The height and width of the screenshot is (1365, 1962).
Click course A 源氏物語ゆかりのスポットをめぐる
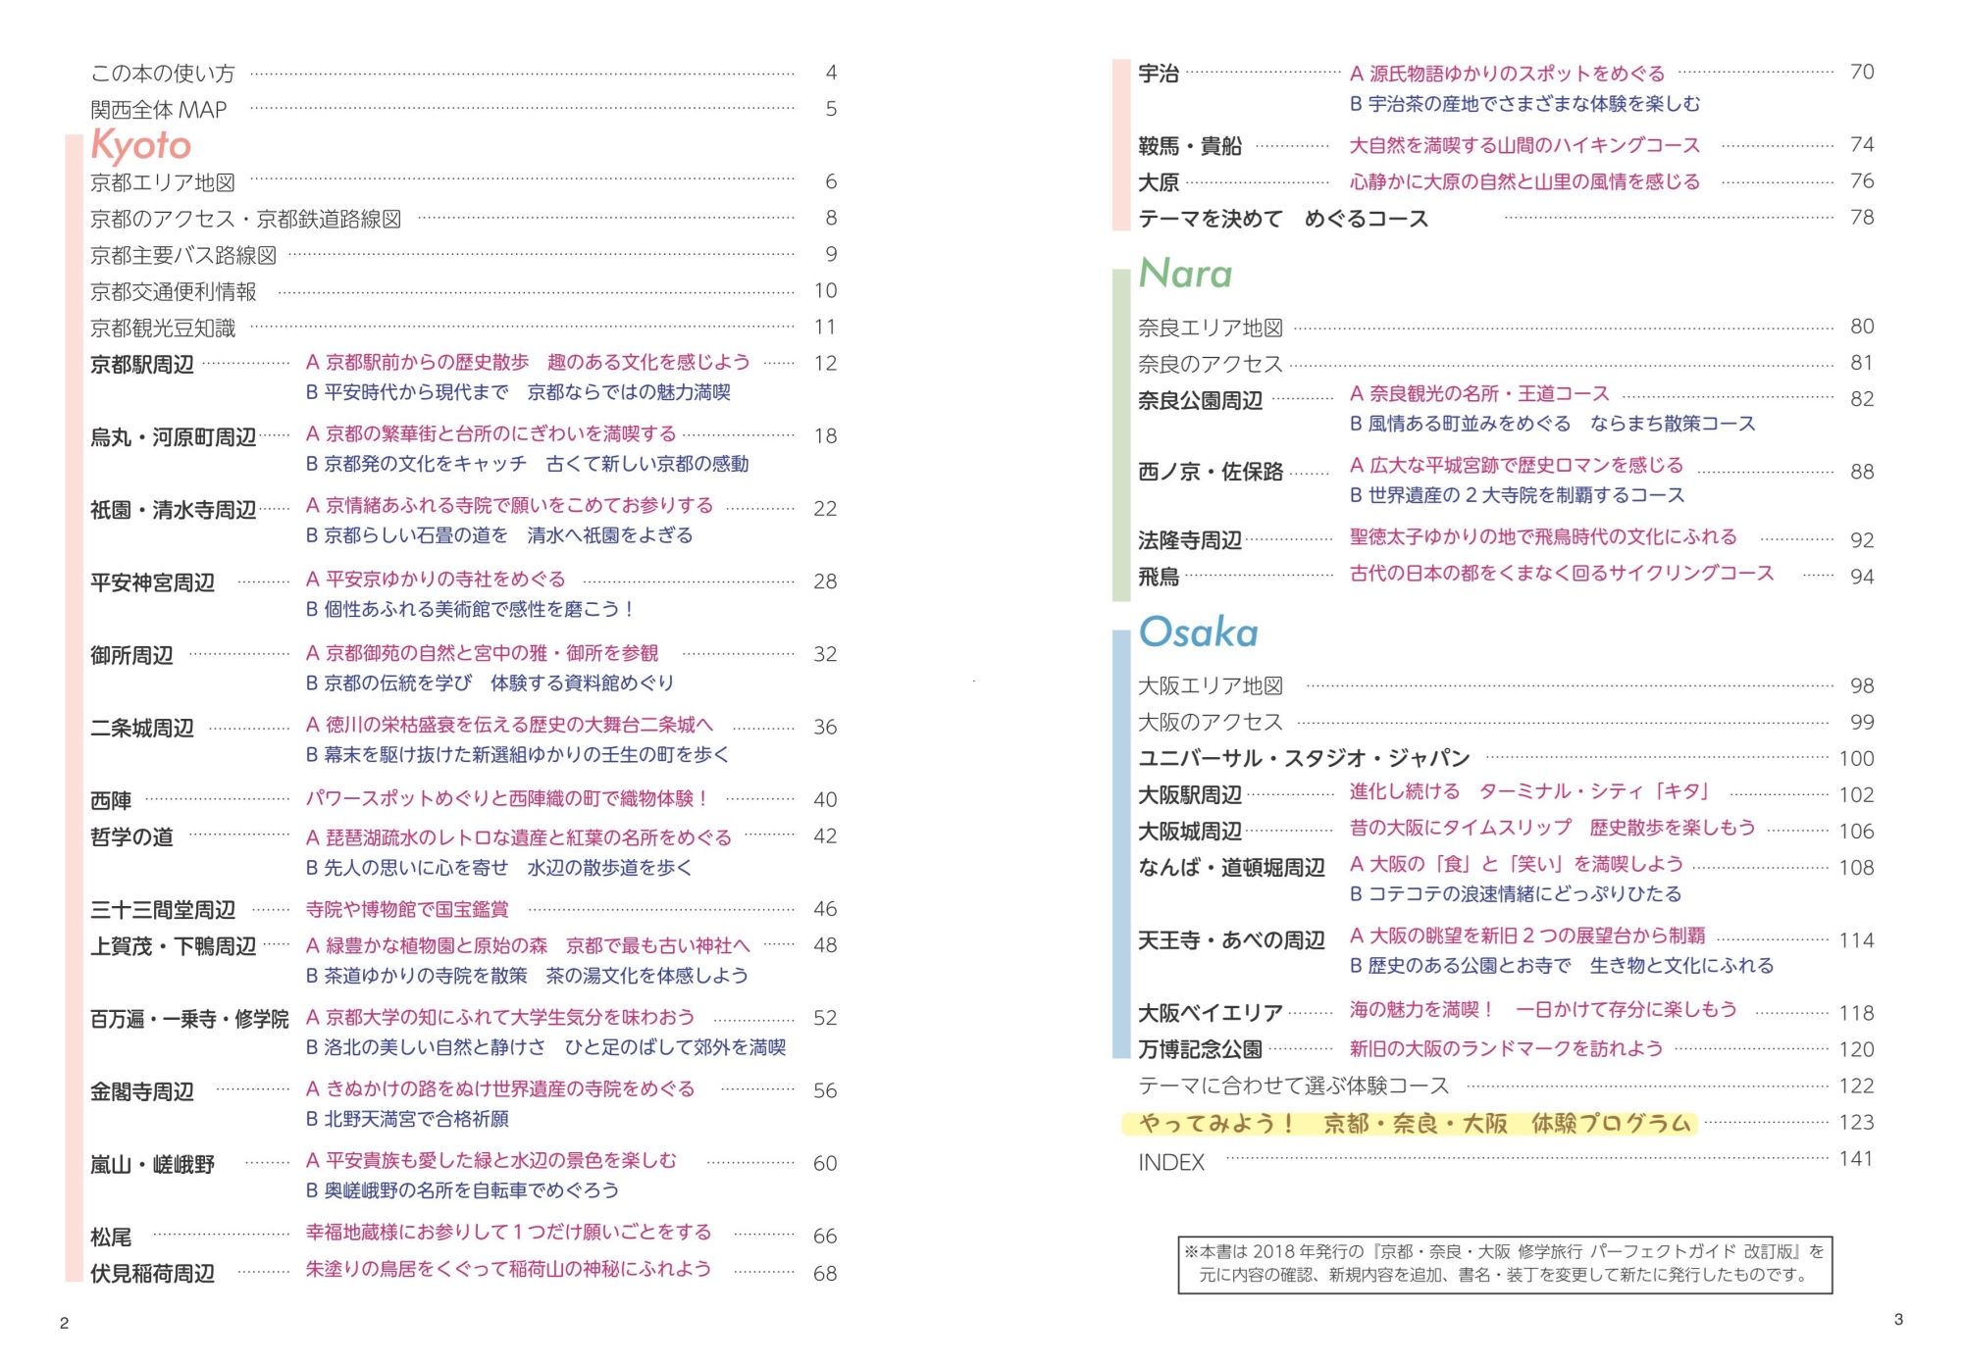tap(1508, 74)
